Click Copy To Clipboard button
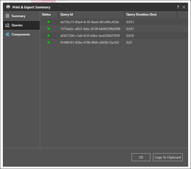Image resolution: width=191 pixels, height=169 pixels. (168, 157)
